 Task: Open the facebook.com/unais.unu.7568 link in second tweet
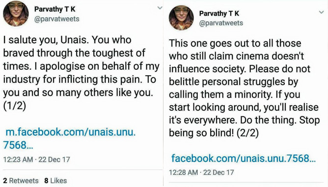coord(244,158)
